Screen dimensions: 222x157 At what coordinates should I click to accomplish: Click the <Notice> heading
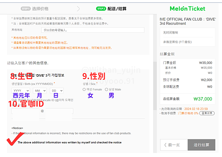17,128
